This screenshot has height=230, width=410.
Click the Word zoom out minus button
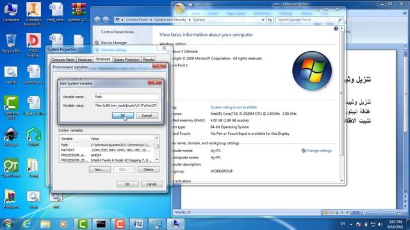click(x=365, y=213)
